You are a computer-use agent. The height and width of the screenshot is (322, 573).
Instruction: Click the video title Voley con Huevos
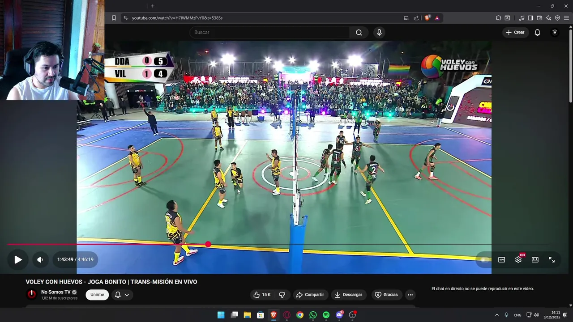point(111,282)
